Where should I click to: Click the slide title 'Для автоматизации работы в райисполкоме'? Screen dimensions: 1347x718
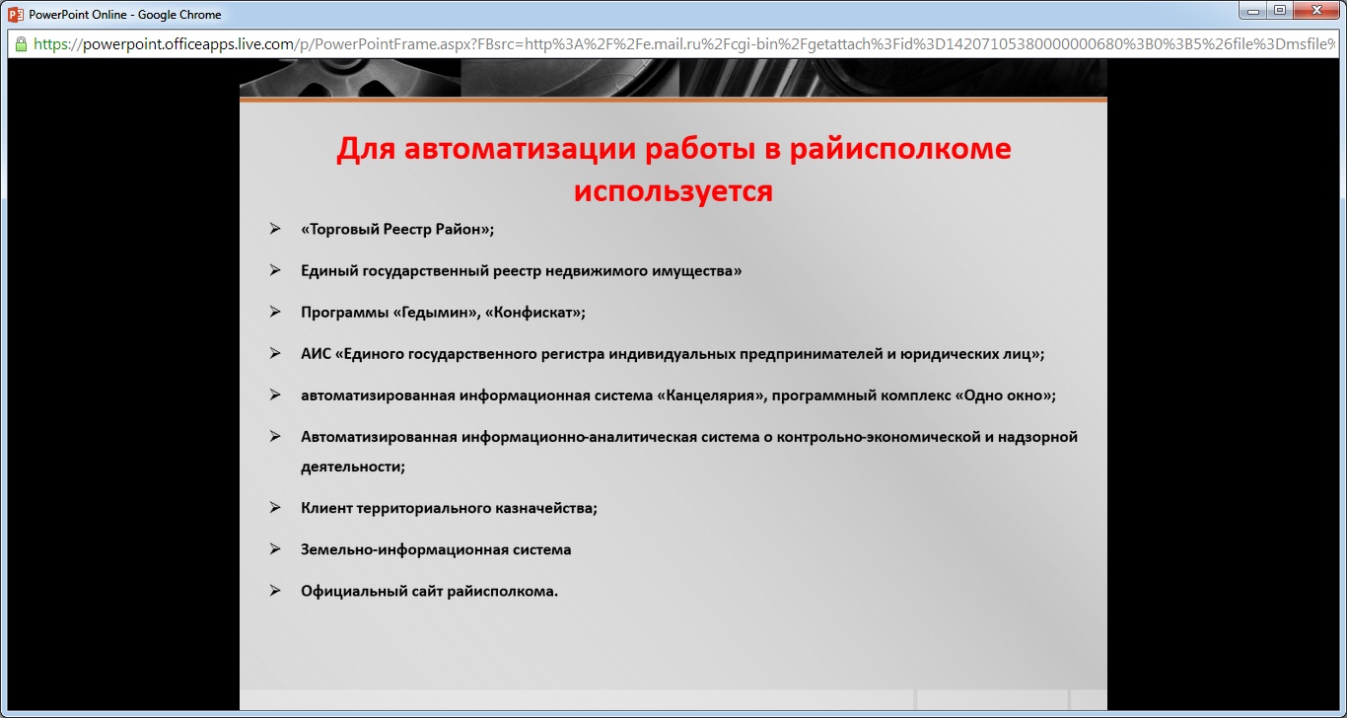673,150
